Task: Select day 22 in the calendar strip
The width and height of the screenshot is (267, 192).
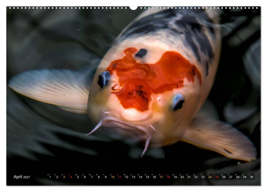Action: tap(196, 177)
